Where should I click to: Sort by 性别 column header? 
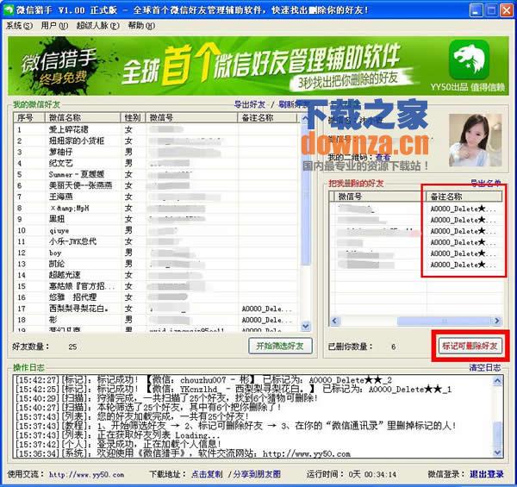point(133,117)
